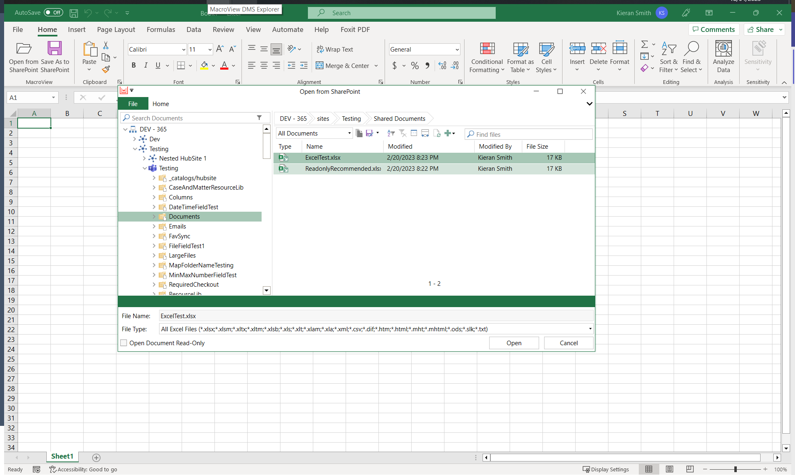Open the Review ribbon tab
This screenshot has height=475, width=795.
tap(223, 29)
